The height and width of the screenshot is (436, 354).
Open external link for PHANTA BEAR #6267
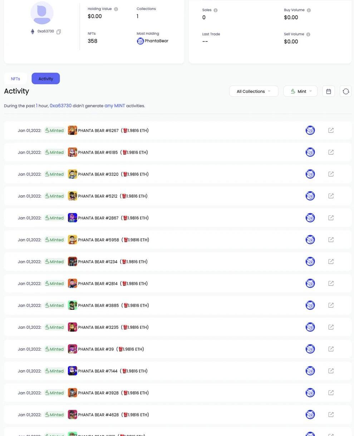click(x=331, y=130)
